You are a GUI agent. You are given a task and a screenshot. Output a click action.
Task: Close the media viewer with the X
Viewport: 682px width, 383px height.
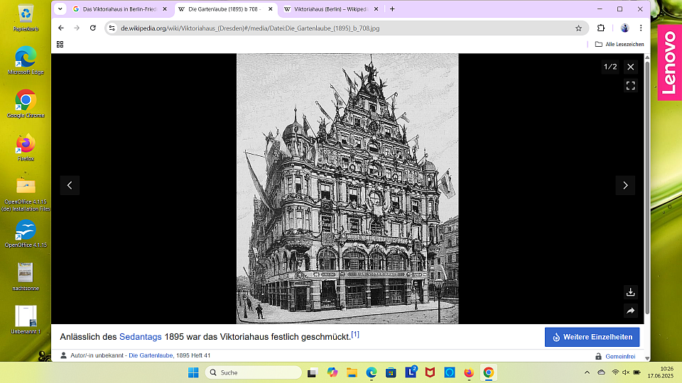pyautogui.click(x=630, y=67)
